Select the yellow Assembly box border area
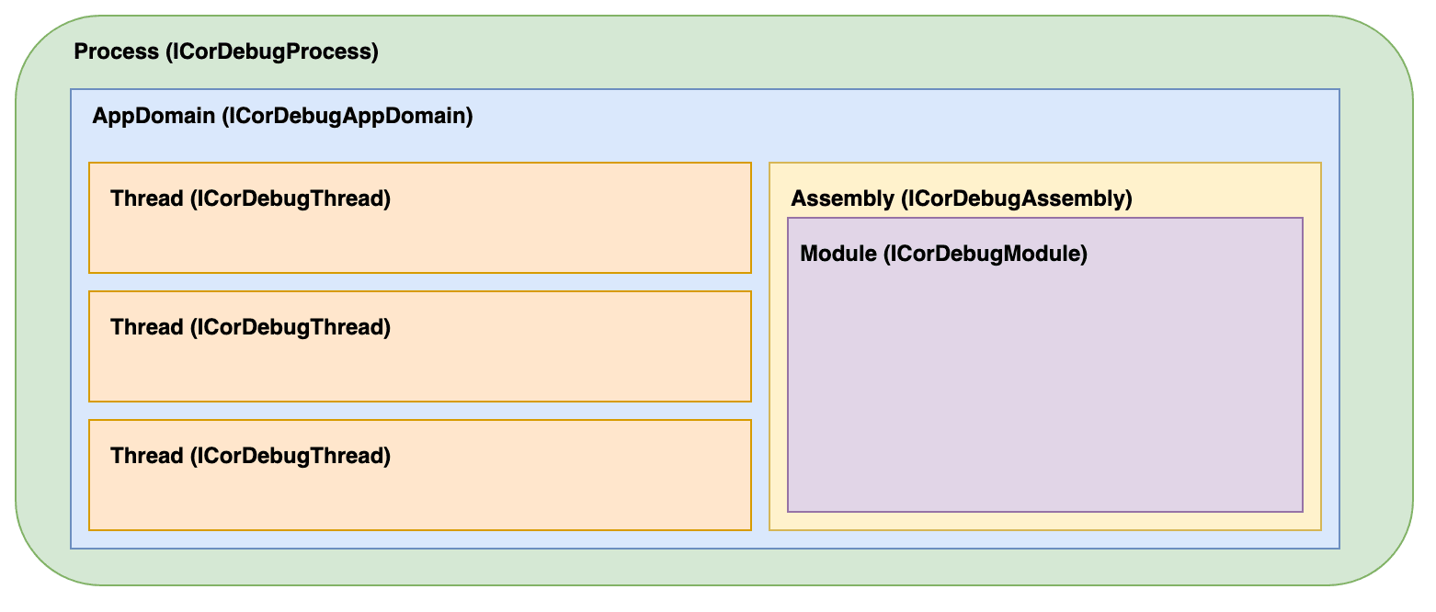This screenshot has width=1436, height=612. point(1312,368)
